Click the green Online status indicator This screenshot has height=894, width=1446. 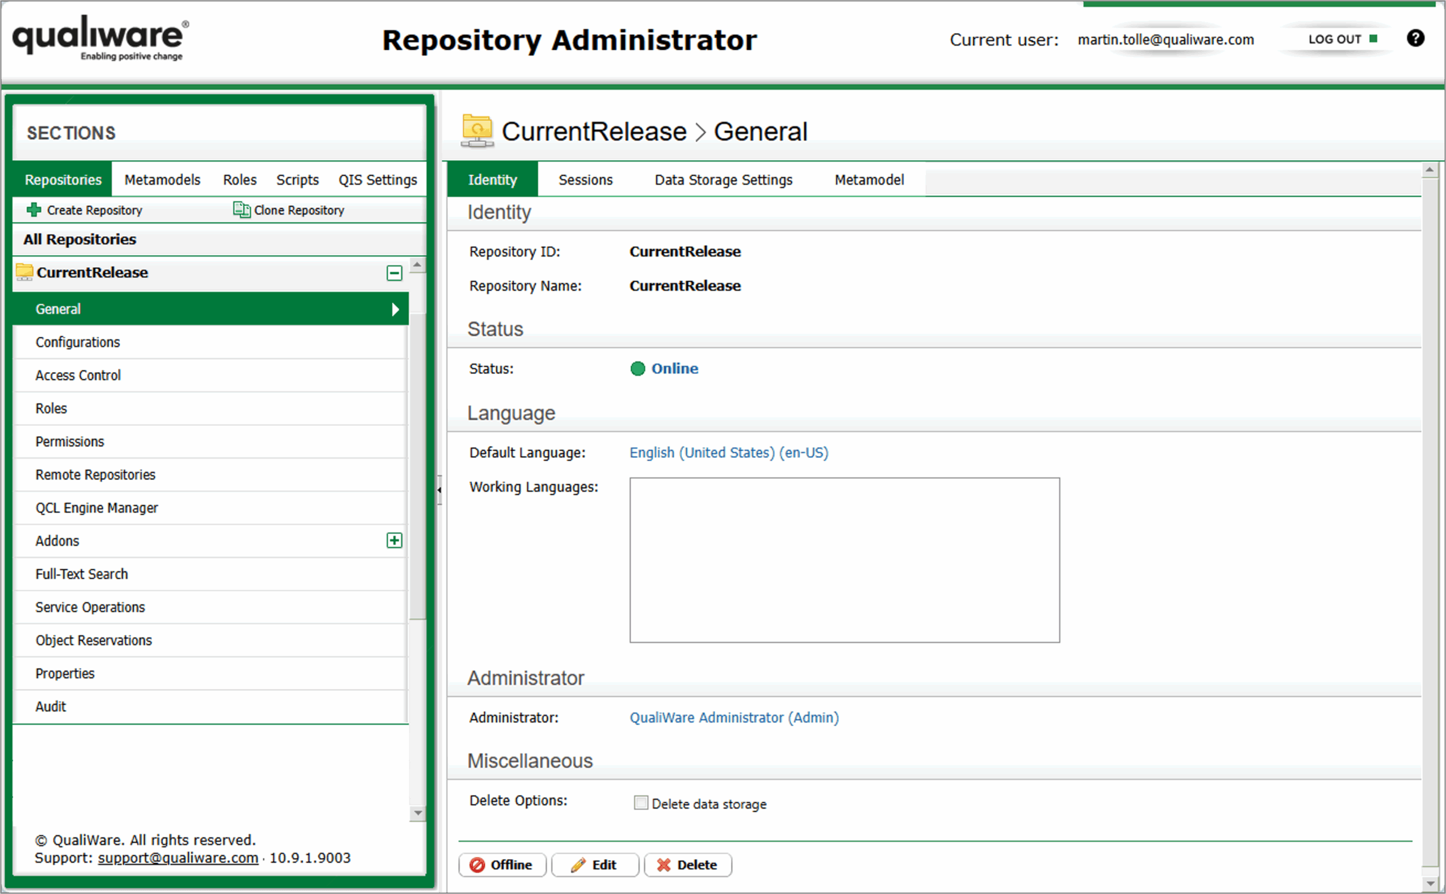click(x=638, y=369)
